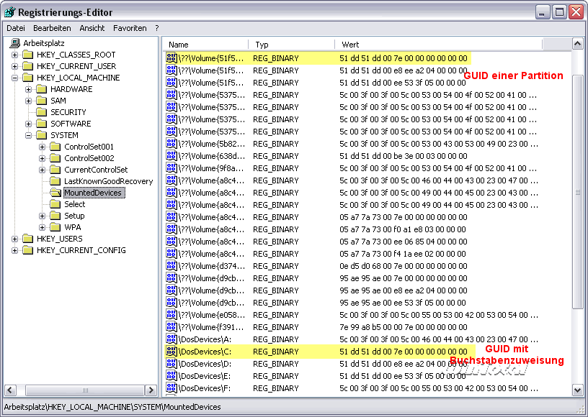Open the Favoriten menu
588x417 pixels.
pos(130,28)
